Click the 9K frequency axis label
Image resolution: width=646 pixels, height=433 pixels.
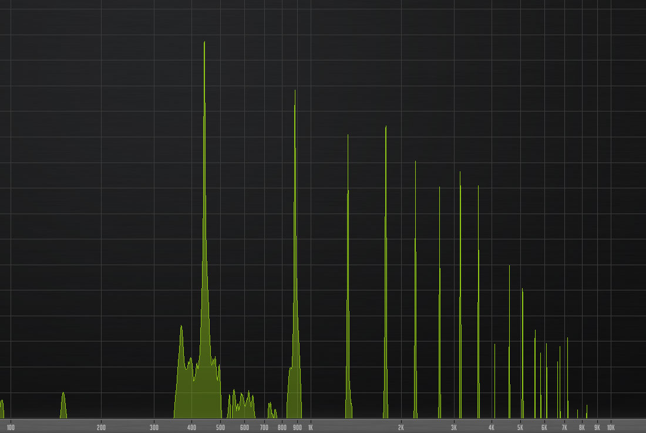597,428
